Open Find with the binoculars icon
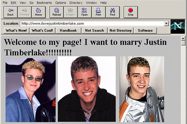The image size is (187, 124). point(112,10)
